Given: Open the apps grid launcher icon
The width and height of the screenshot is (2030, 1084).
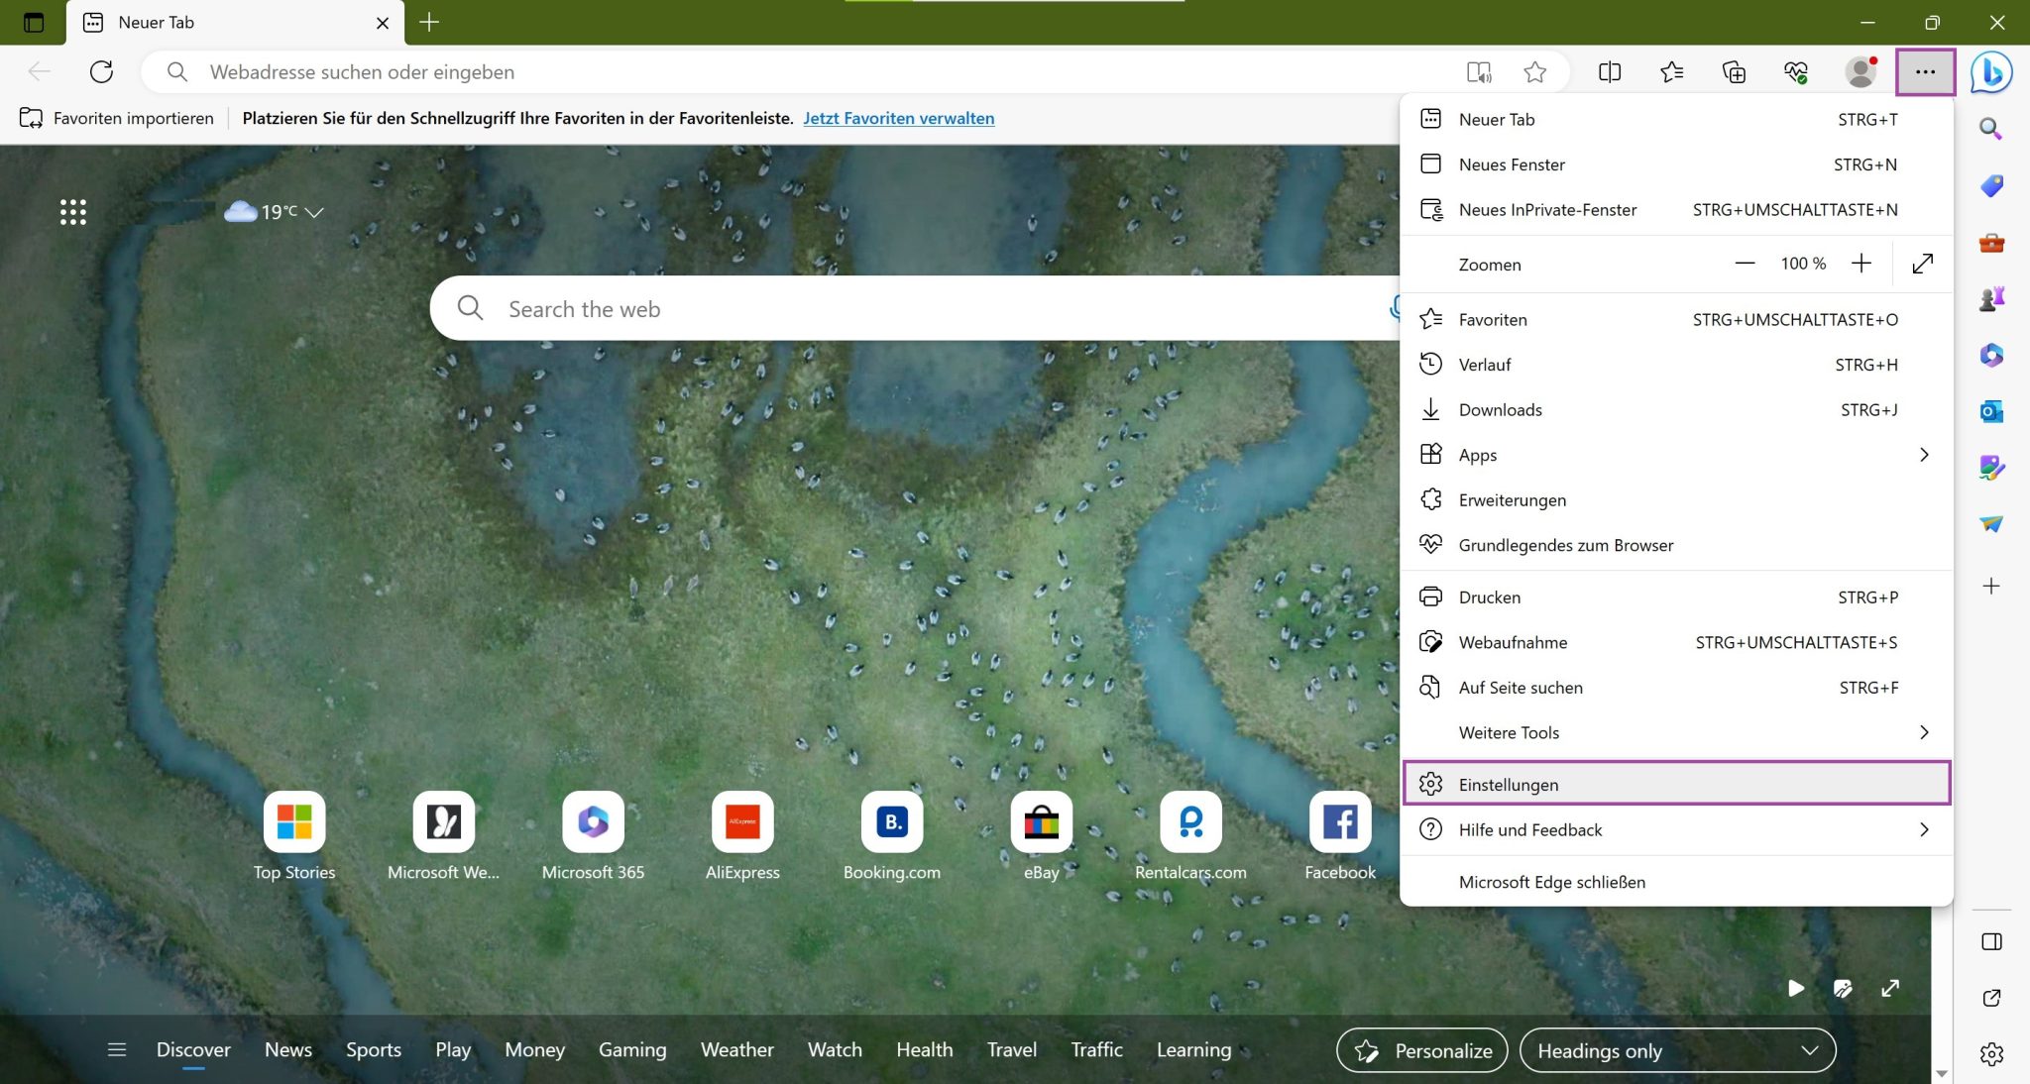Looking at the screenshot, I should pyautogui.click(x=72, y=211).
